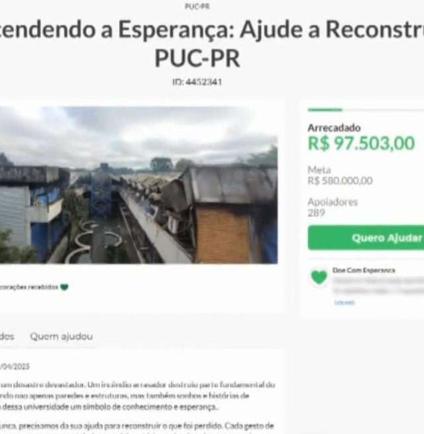Click the Doe Com Esperanca organizer name
424x434 pixels.
pos(364,270)
